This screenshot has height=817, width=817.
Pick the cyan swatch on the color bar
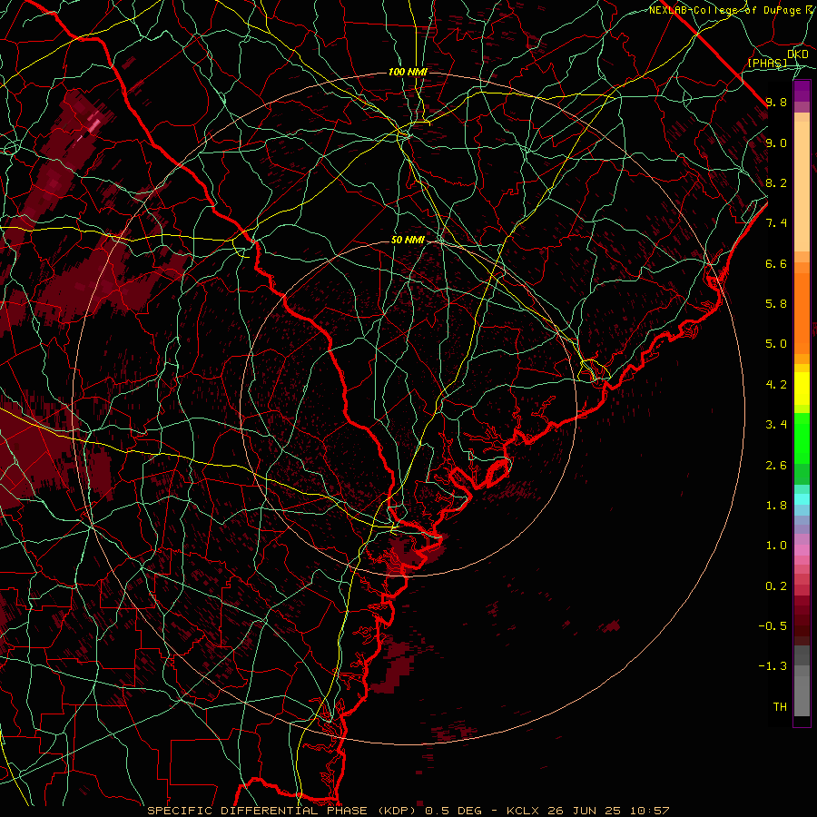coord(802,498)
